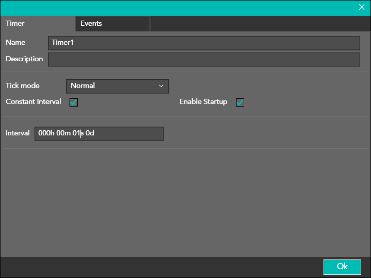Click the Name label
The height and width of the screenshot is (278, 371).
15,43
